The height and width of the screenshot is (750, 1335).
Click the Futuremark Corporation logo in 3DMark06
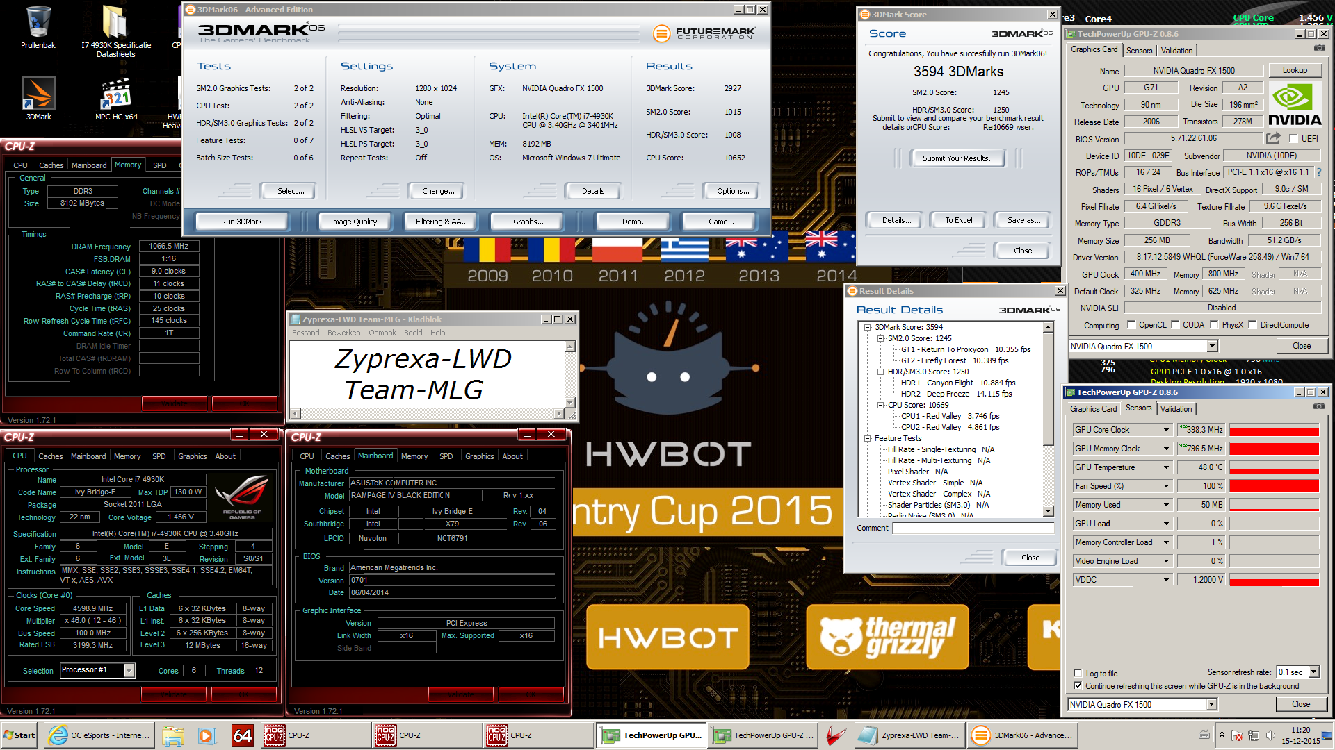(x=703, y=33)
